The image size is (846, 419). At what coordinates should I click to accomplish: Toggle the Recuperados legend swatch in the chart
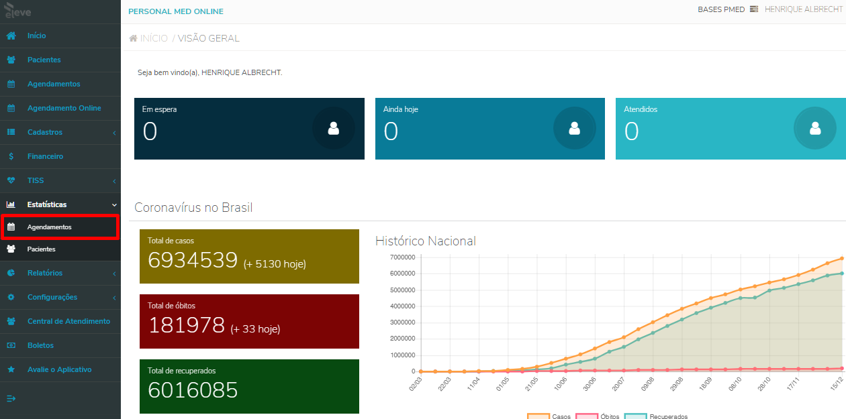click(x=635, y=416)
